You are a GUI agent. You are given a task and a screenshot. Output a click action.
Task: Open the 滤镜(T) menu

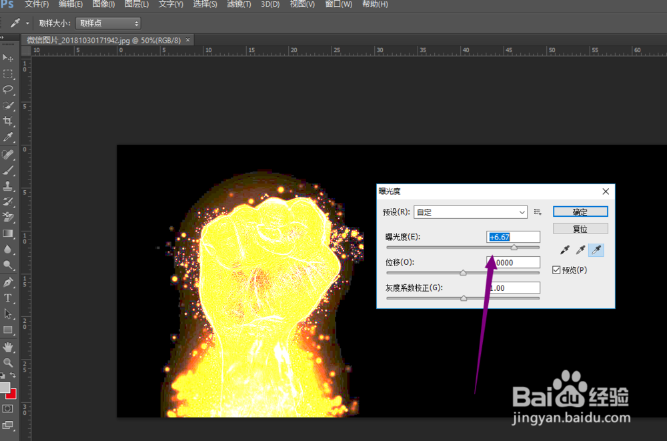[x=239, y=4]
